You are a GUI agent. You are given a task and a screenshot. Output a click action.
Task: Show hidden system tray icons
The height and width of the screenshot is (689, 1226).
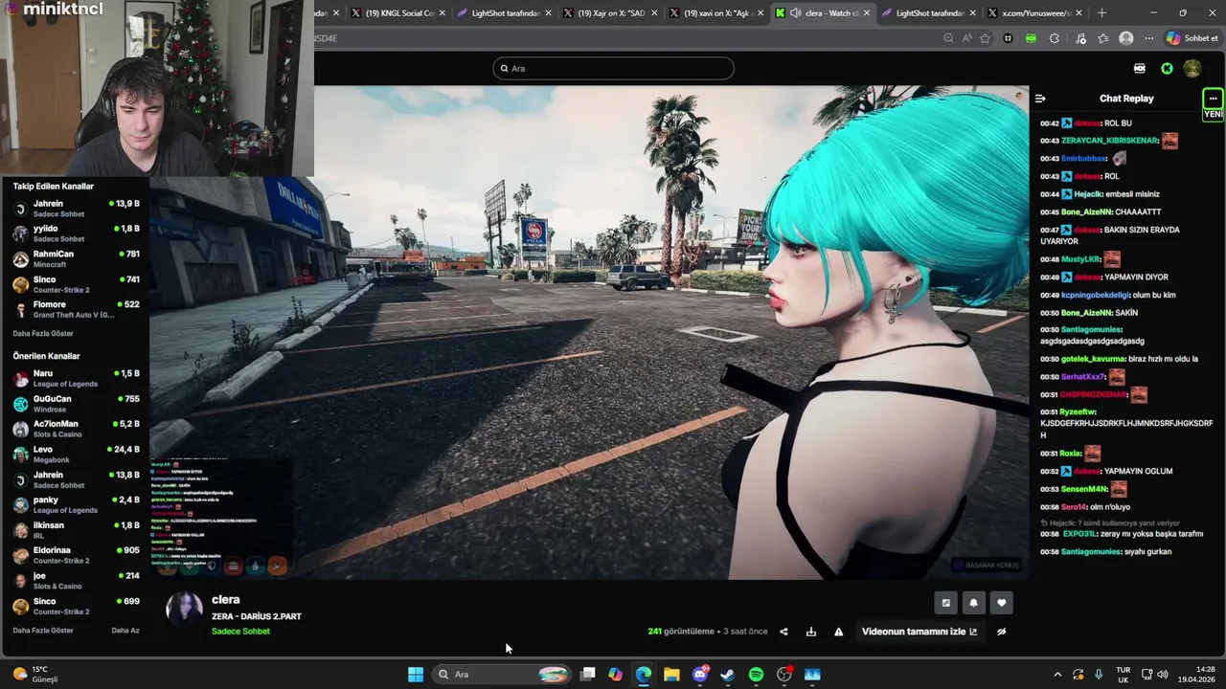[1057, 675]
